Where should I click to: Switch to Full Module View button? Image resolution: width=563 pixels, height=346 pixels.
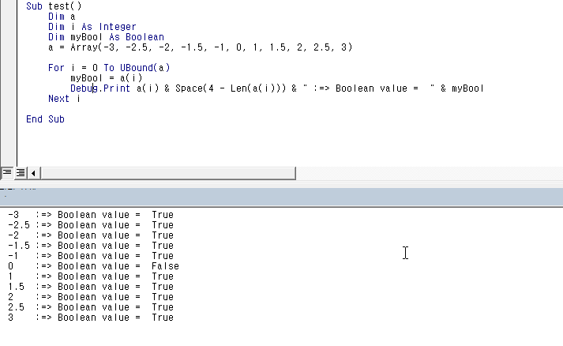(21, 173)
